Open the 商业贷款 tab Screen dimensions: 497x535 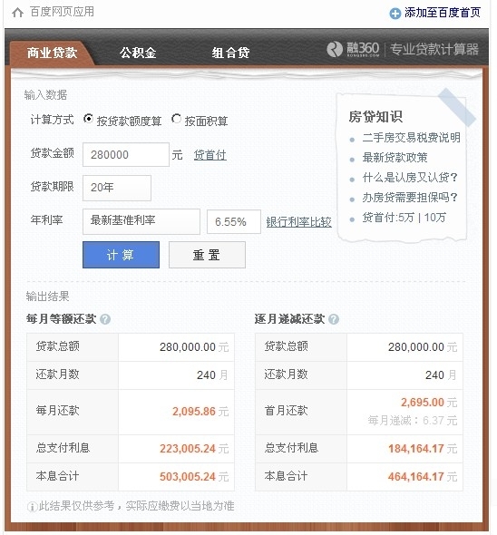(x=52, y=53)
